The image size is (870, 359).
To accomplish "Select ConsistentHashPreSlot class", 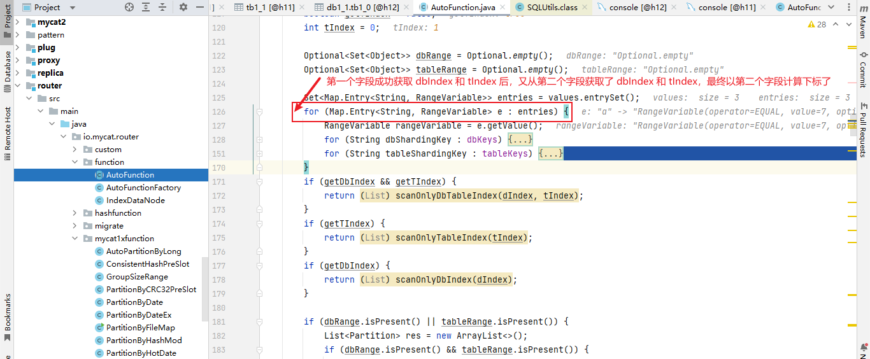I will 148,264.
